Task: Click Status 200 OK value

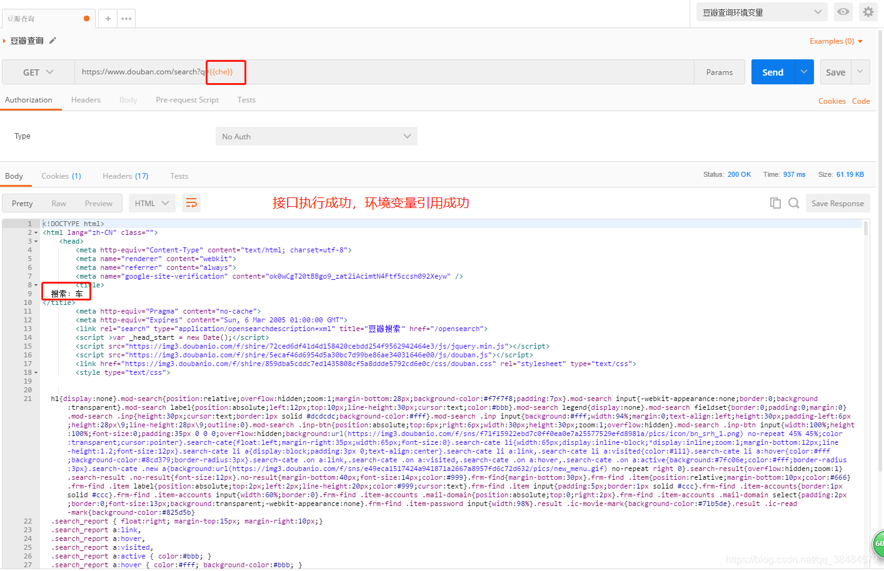Action: coord(739,174)
